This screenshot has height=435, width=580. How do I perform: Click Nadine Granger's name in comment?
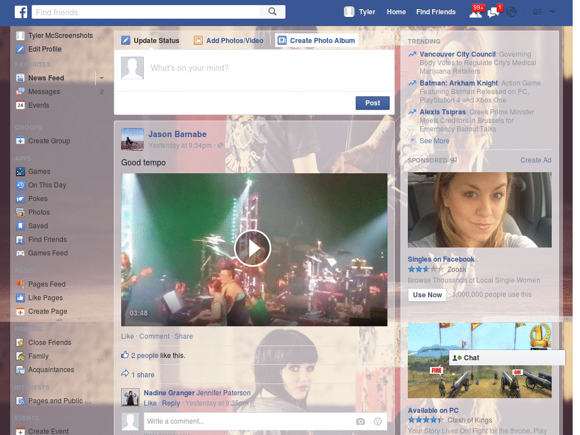pos(169,393)
